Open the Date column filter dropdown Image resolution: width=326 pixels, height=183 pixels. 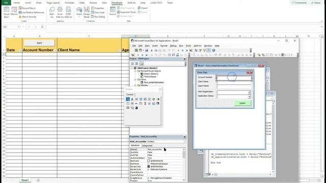tap(20, 51)
